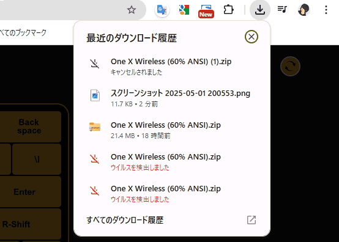Open the external-link icon for full history

[x=251, y=220]
